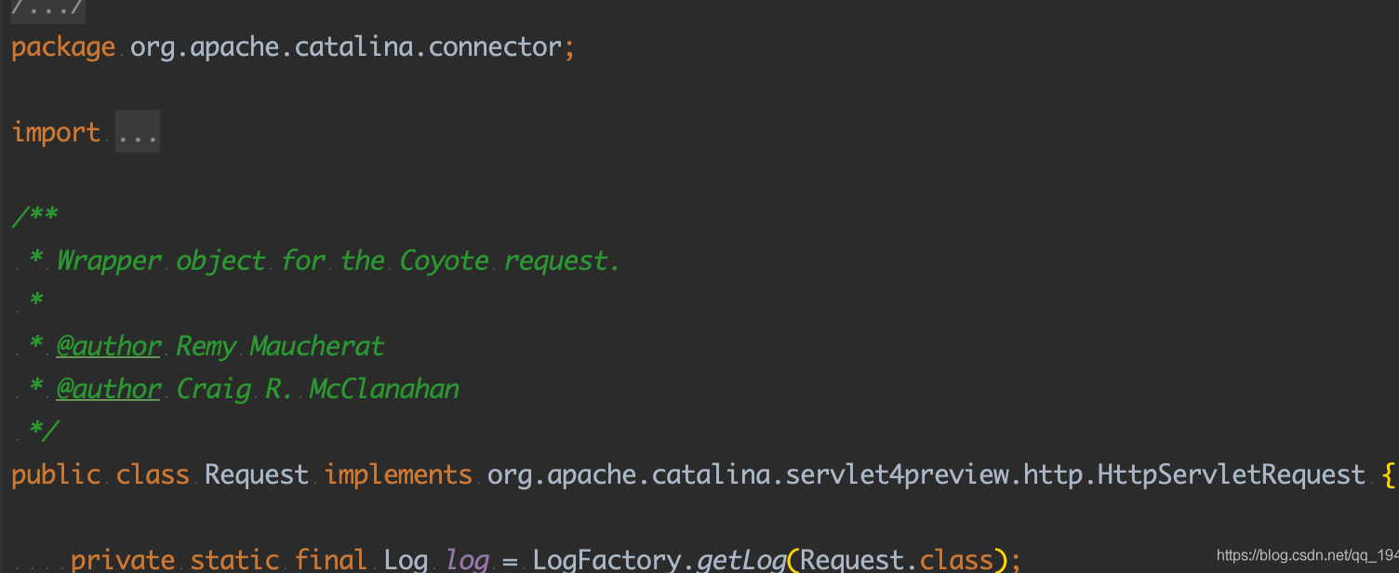
Task: Click the name Craig R. McClanahan
Action: click(x=317, y=389)
